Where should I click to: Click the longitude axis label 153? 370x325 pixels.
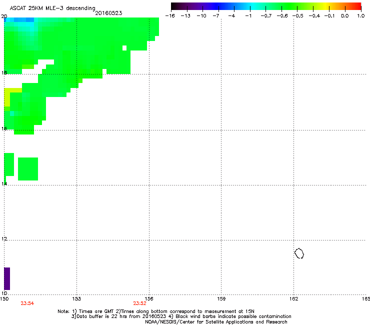pos(76,299)
